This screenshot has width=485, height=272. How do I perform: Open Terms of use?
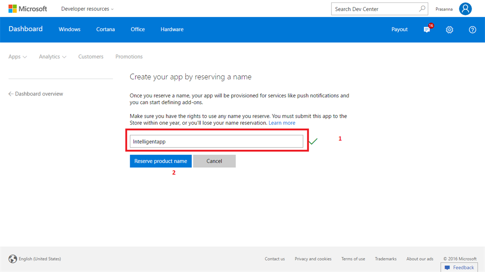click(353, 259)
